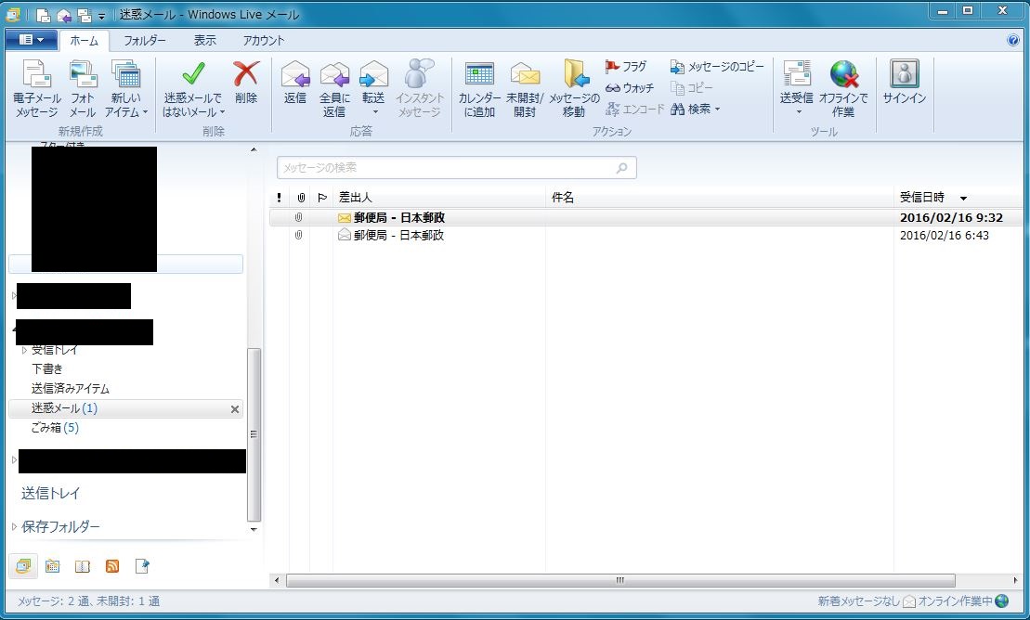Switch to the フォルダー tab
The height and width of the screenshot is (620, 1030).
[x=145, y=40]
